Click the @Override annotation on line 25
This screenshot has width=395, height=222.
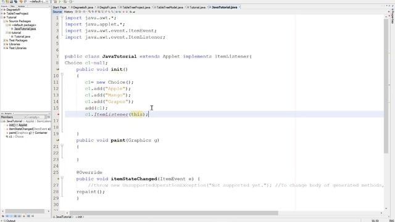click(89, 173)
